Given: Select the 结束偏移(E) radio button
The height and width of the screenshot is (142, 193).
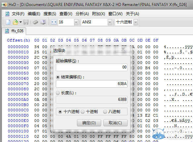Looking at the screenshot, I should click(58, 77).
